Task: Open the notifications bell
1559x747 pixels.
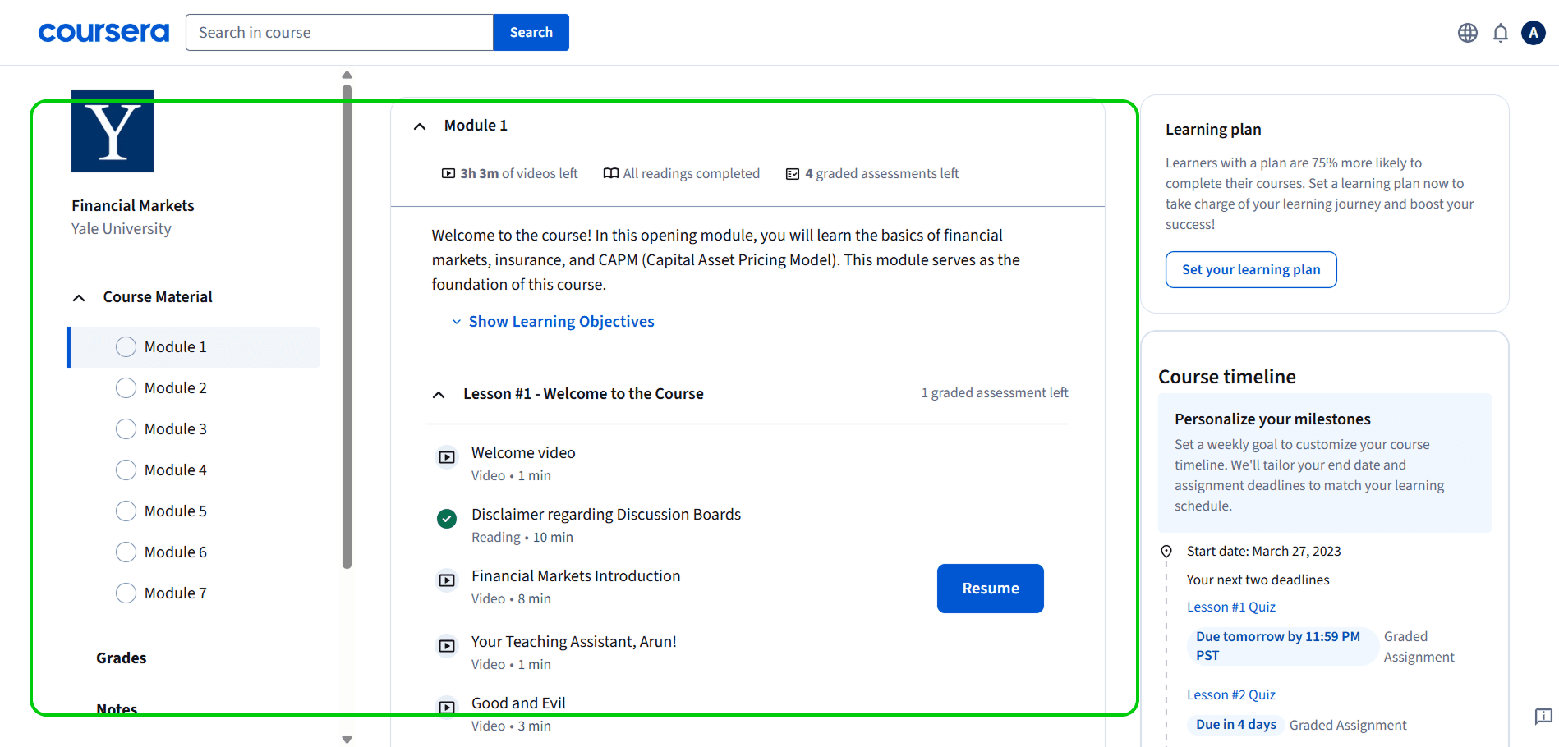Action: (1501, 33)
